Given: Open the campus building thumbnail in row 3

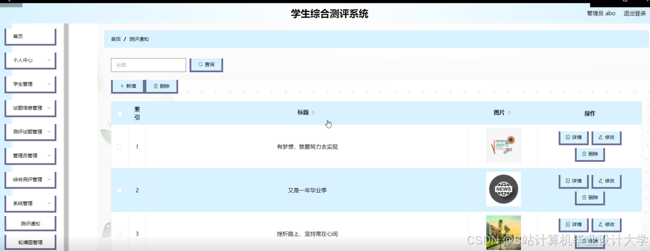Looking at the screenshot, I should pos(503,233).
